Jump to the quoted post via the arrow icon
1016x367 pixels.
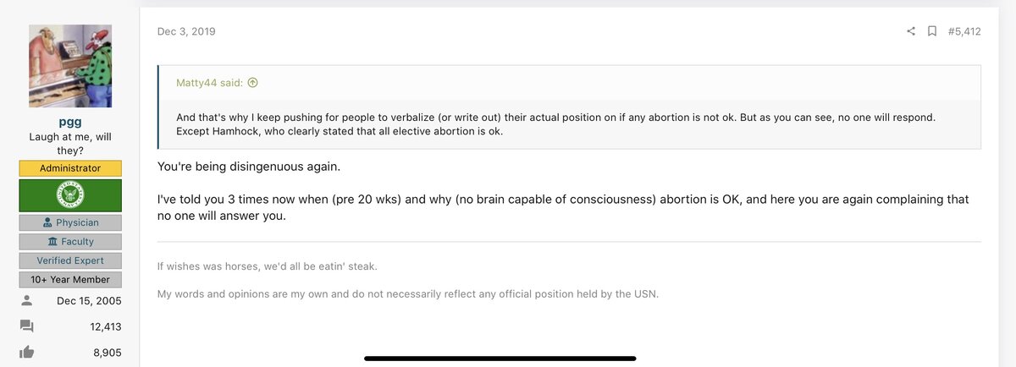coord(252,82)
